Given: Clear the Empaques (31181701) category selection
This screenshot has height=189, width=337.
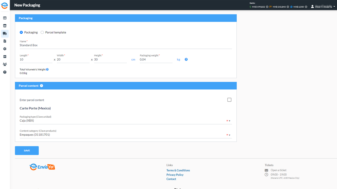Looking at the screenshot, I should pyautogui.click(x=227, y=135).
